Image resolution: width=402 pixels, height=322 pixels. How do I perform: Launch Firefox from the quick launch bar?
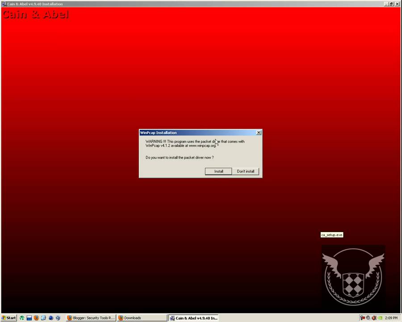(x=36, y=318)
